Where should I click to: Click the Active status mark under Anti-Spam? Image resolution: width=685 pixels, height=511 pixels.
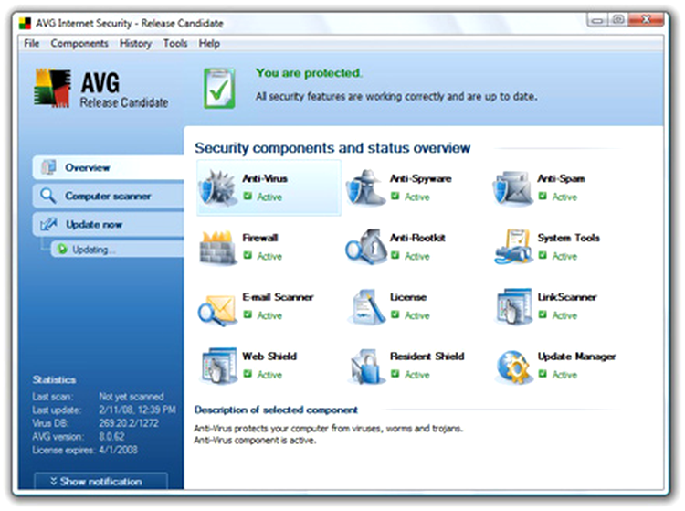(x=543, y=197)
